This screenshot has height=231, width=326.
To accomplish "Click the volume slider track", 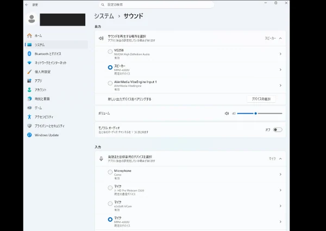I will [260, 113].
